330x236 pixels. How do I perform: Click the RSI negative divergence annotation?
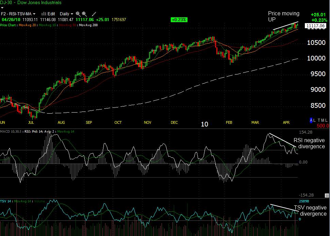click(309, 144)
